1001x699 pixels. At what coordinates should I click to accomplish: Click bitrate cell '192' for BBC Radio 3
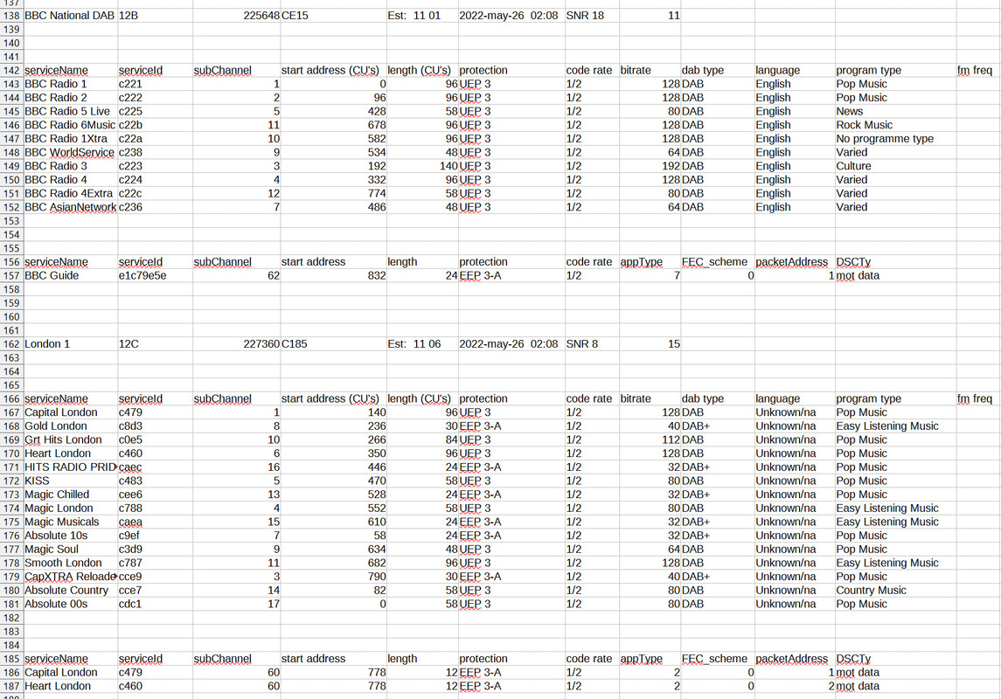coord(650,167)
